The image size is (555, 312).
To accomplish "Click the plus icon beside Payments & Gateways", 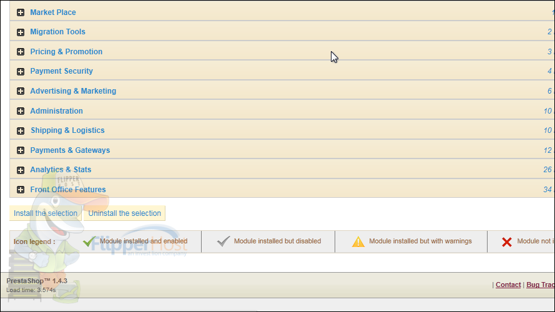I will (x=21, y=150).
